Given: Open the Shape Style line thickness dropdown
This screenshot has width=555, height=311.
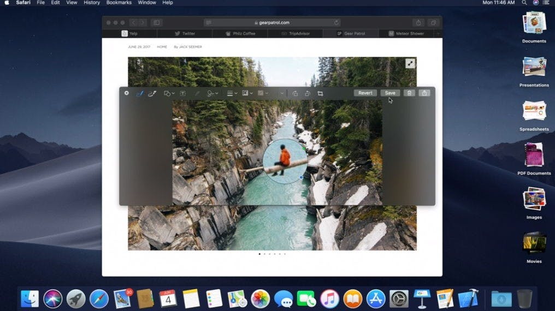Looking at the screenshot, I should click(232, 93).
